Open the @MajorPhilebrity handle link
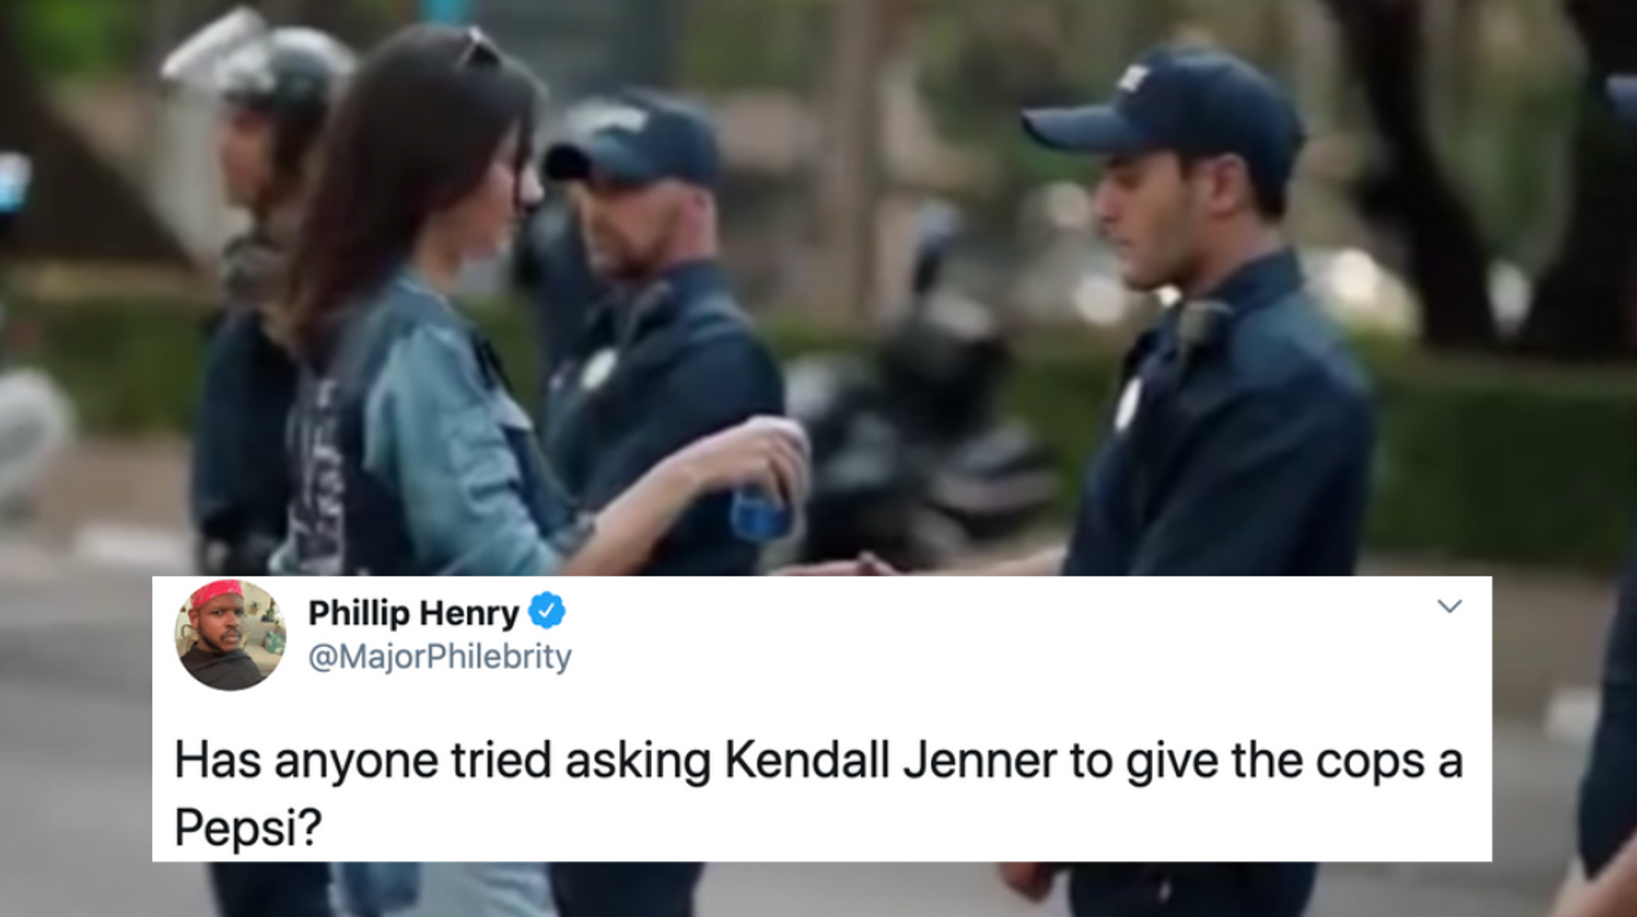This screenshot has width=1637, height=917. pos(439,657)
